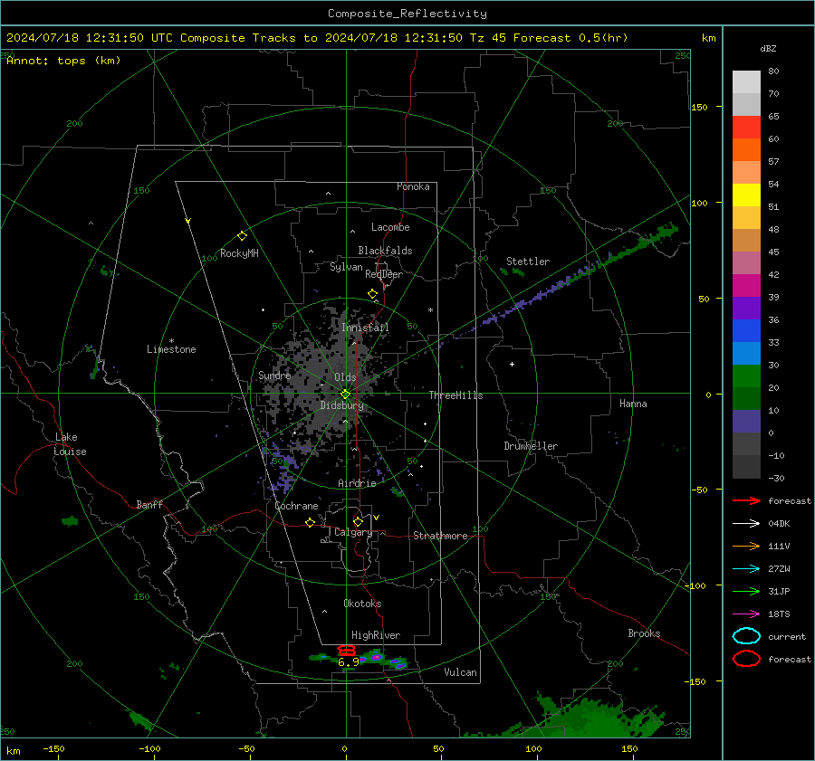Click the Airdrie town label
Screen dimensions: 815x761
coord(357,483)
